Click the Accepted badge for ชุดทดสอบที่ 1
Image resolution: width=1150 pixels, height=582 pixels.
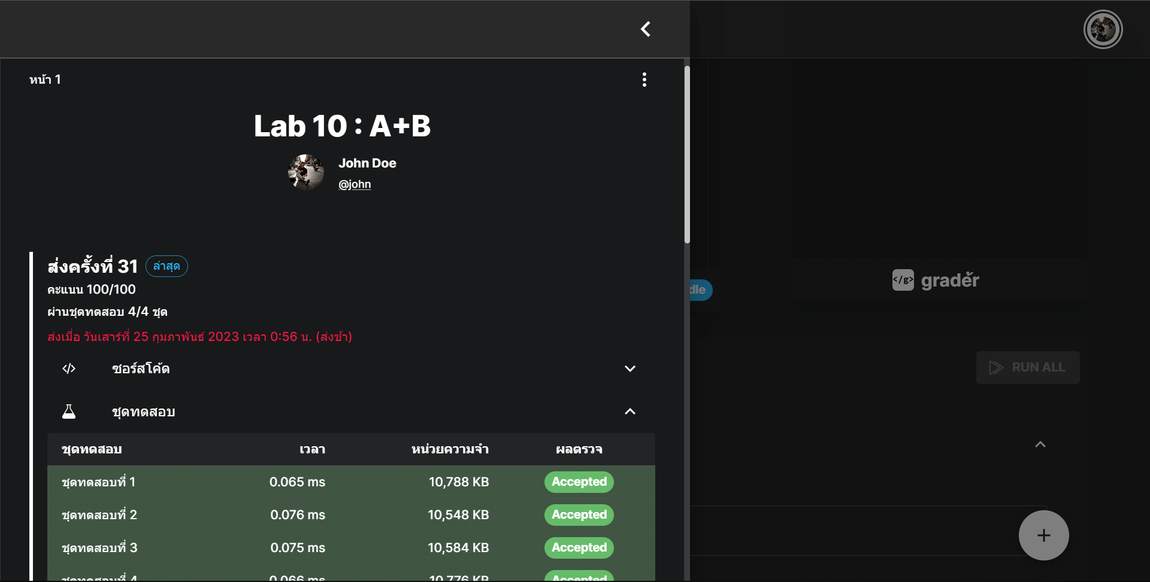tap(579, 482)
